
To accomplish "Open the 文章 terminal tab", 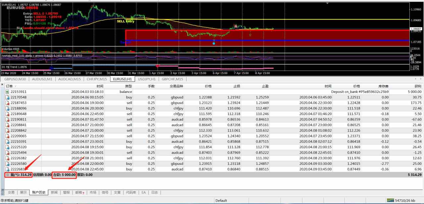I will point(117,192).
